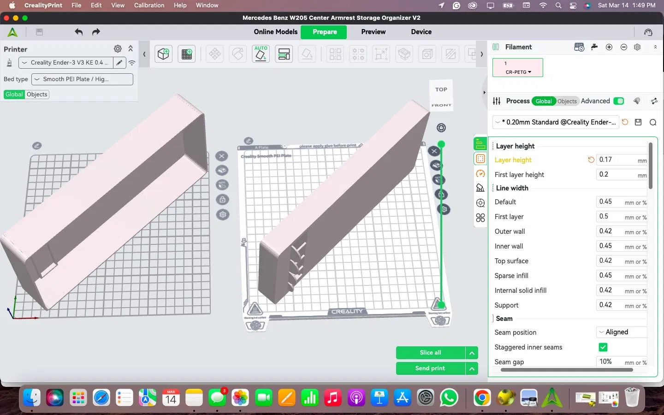The width and height of the screenshot is (664, 415).
Task: Open the printer selection dropdown
Action: pyautogui.click(x=66, y=63)
